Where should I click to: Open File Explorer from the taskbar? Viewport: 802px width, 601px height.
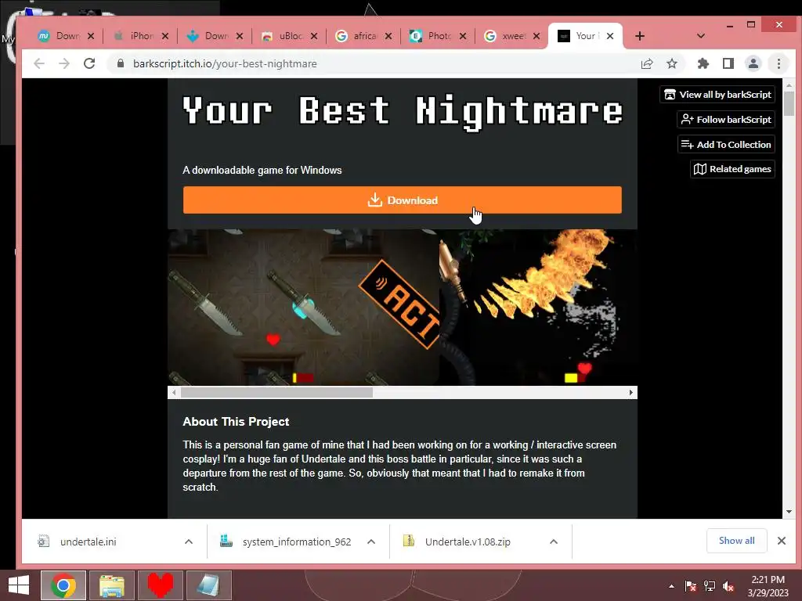coord(112,585)
